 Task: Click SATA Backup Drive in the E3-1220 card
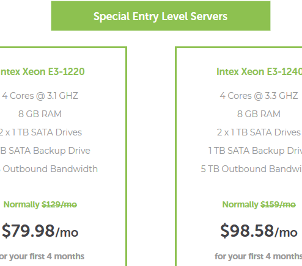[45, 151]
